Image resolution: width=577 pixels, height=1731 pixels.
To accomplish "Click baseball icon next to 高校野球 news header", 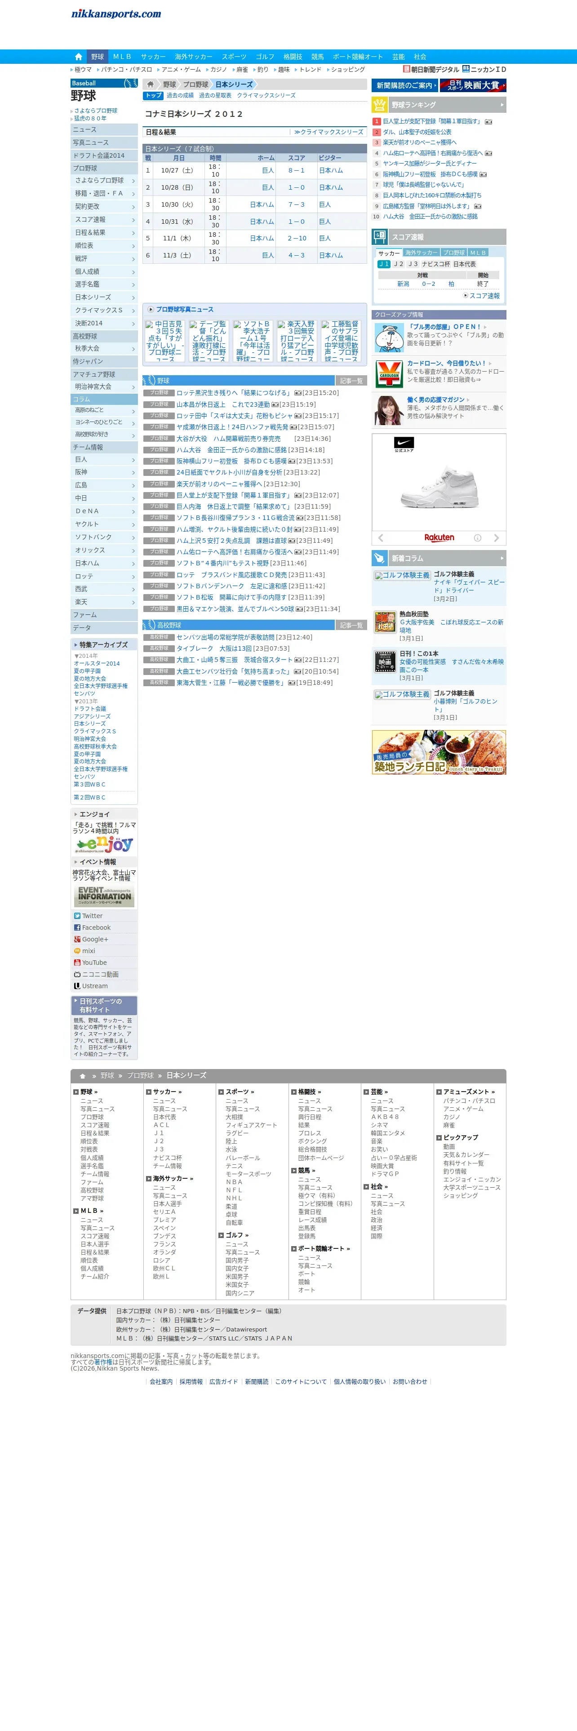I will coord(150,625).
